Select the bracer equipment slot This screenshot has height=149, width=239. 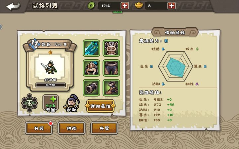(91, 88)
